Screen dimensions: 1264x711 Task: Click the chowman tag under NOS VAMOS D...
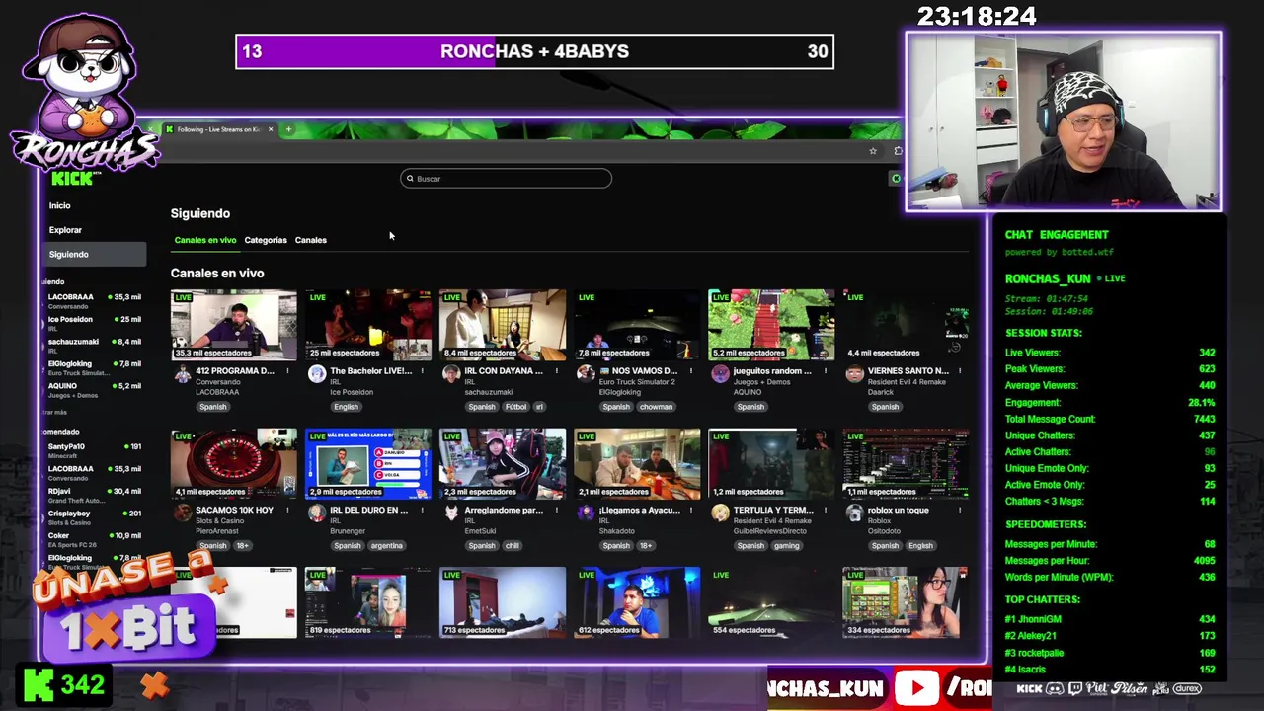pos(656,407)
